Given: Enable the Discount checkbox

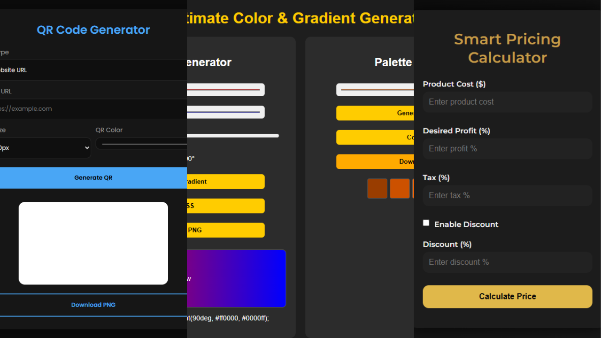Looking at the screenshot, I should coord(426,223).
